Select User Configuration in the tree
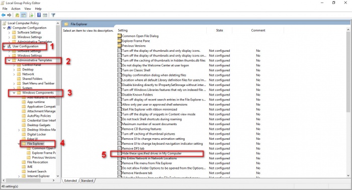The image size is (352, 190). tap(25, 46)
